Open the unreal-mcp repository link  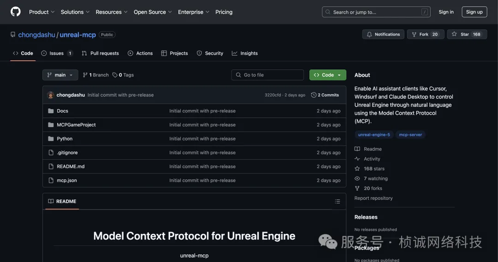coord(78,35)
